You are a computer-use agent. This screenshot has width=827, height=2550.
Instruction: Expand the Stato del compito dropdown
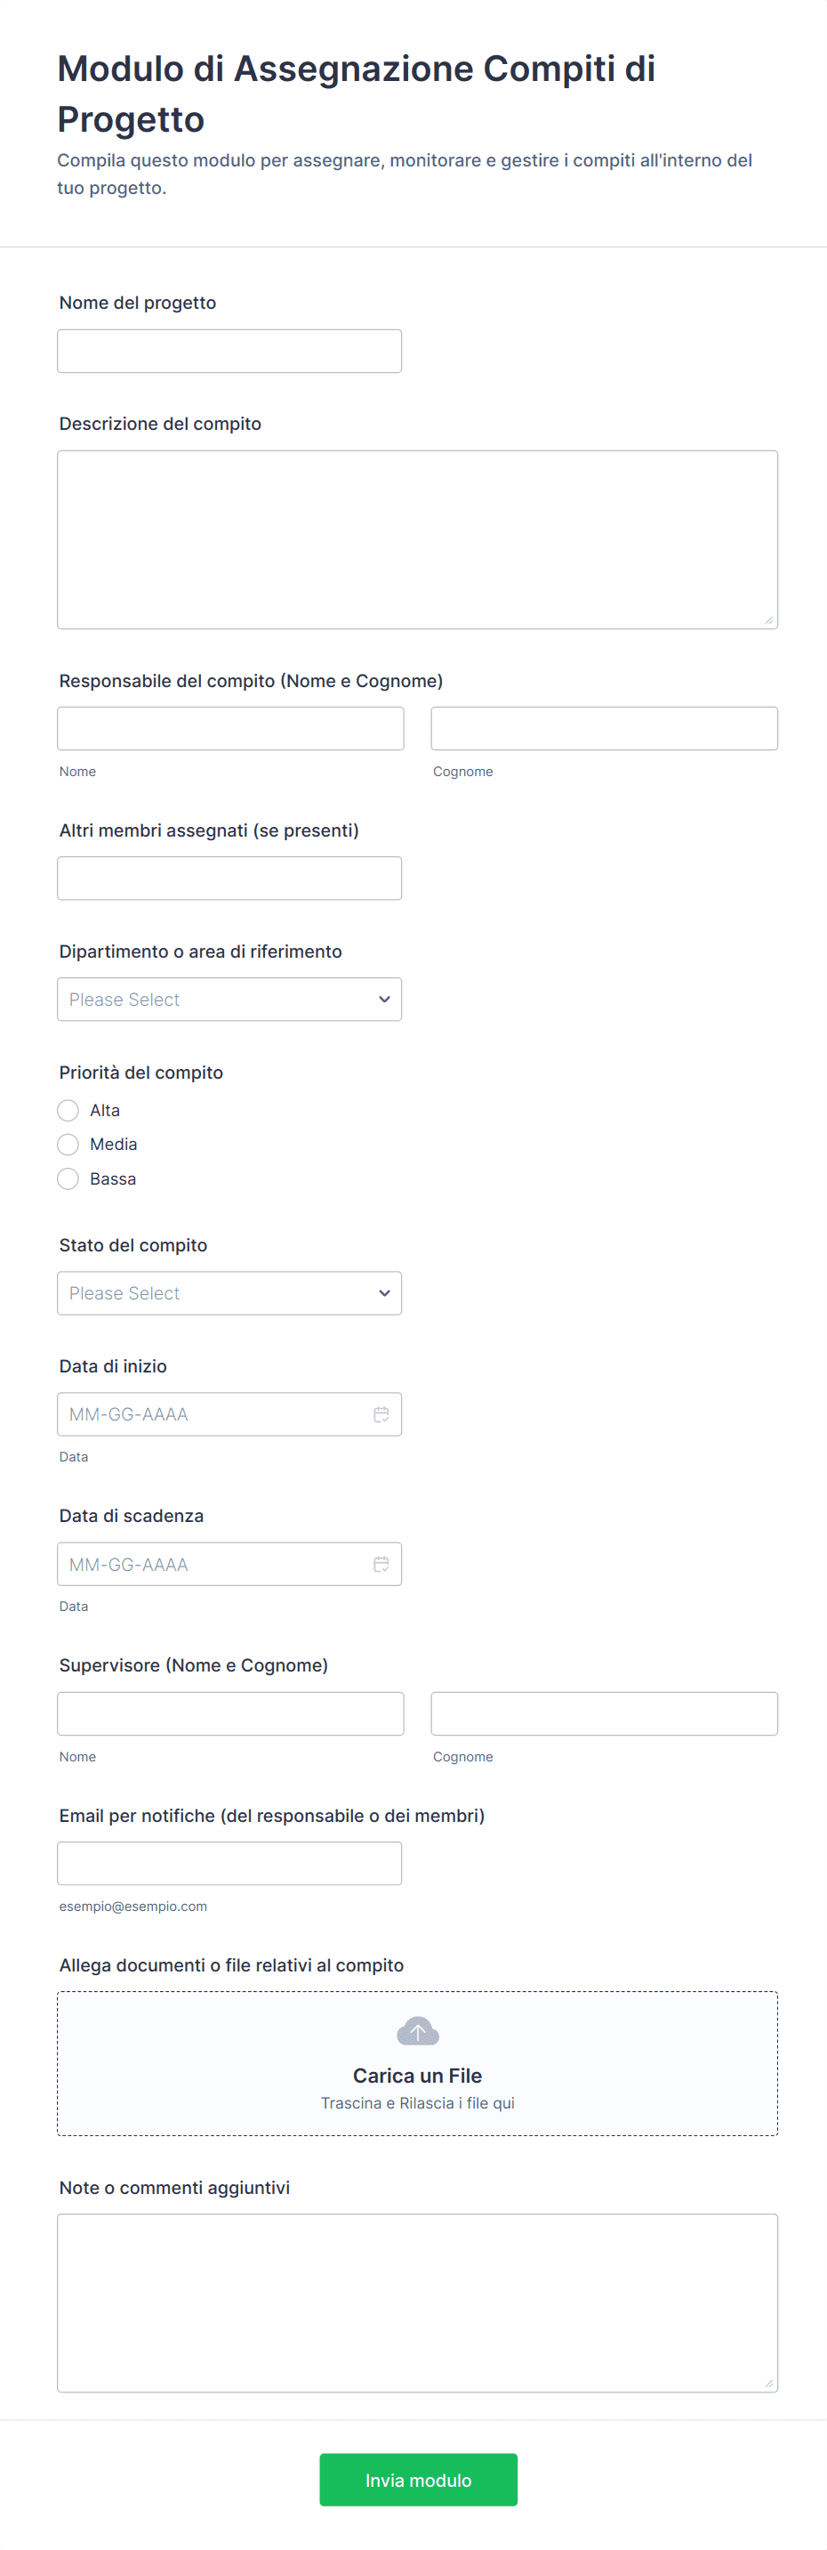click(x=229, y=1294)
